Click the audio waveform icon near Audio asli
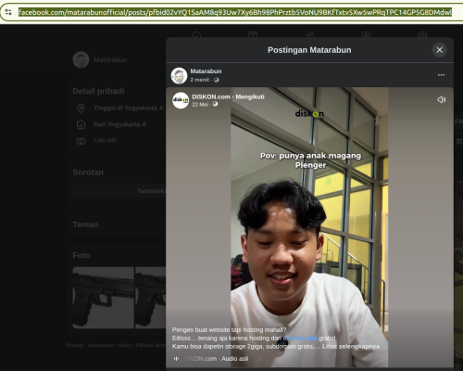This screenshot has height=371, width=463. coord(176,359)
